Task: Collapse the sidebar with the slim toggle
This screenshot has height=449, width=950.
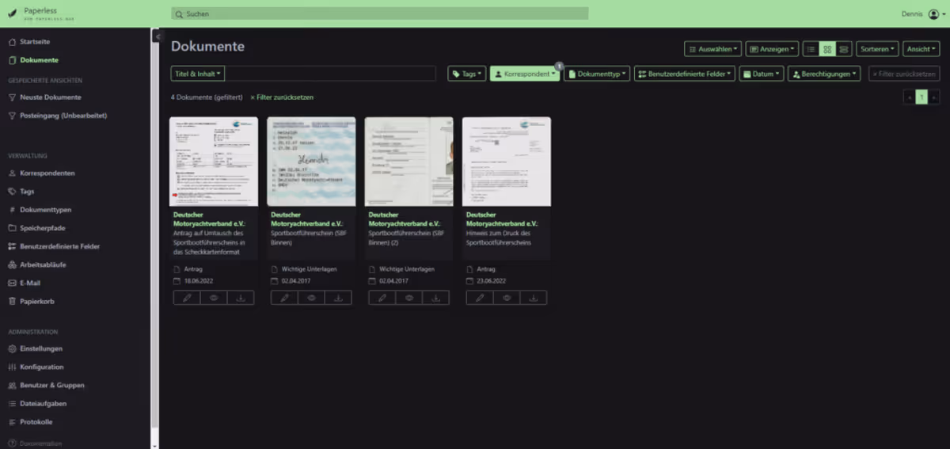Action: [x=157, y=36]
